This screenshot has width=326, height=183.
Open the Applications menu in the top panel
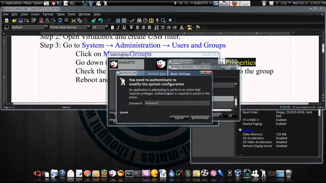tap(13, 3)
